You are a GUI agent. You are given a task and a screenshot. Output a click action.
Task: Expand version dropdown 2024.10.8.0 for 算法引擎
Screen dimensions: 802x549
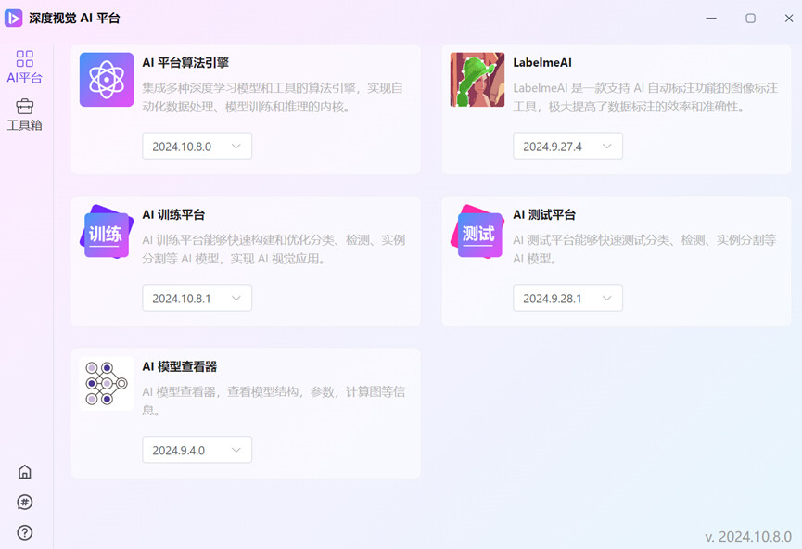[197, 147]
